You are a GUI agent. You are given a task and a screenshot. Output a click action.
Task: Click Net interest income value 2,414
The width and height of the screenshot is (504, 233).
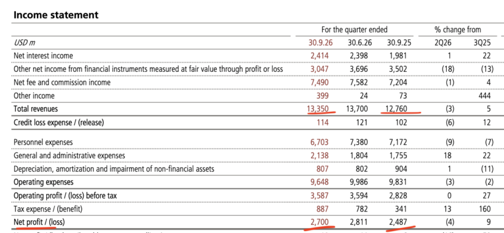[x=319, y=56]
